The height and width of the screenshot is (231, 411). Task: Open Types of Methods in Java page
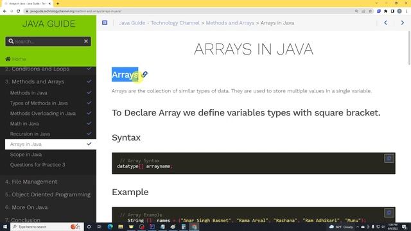click(39, 103)
